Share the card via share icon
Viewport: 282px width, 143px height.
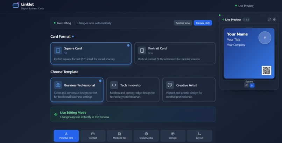click(x=246, y=85)
